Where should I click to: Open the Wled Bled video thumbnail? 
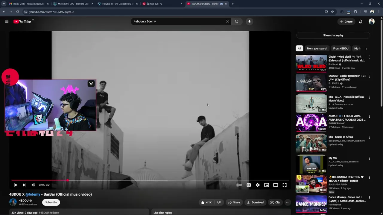click(x=311, y=63)
